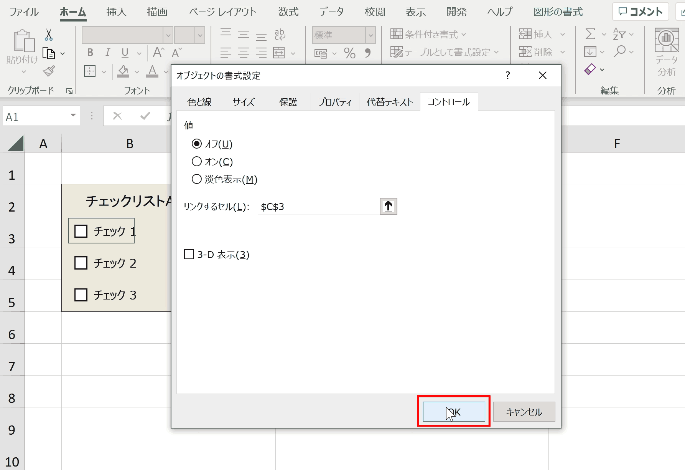Click the Merge and Center icon

tap(279, 53)
